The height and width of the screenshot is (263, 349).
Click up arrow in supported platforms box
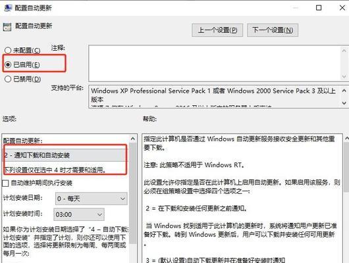[x=344, y=91]
